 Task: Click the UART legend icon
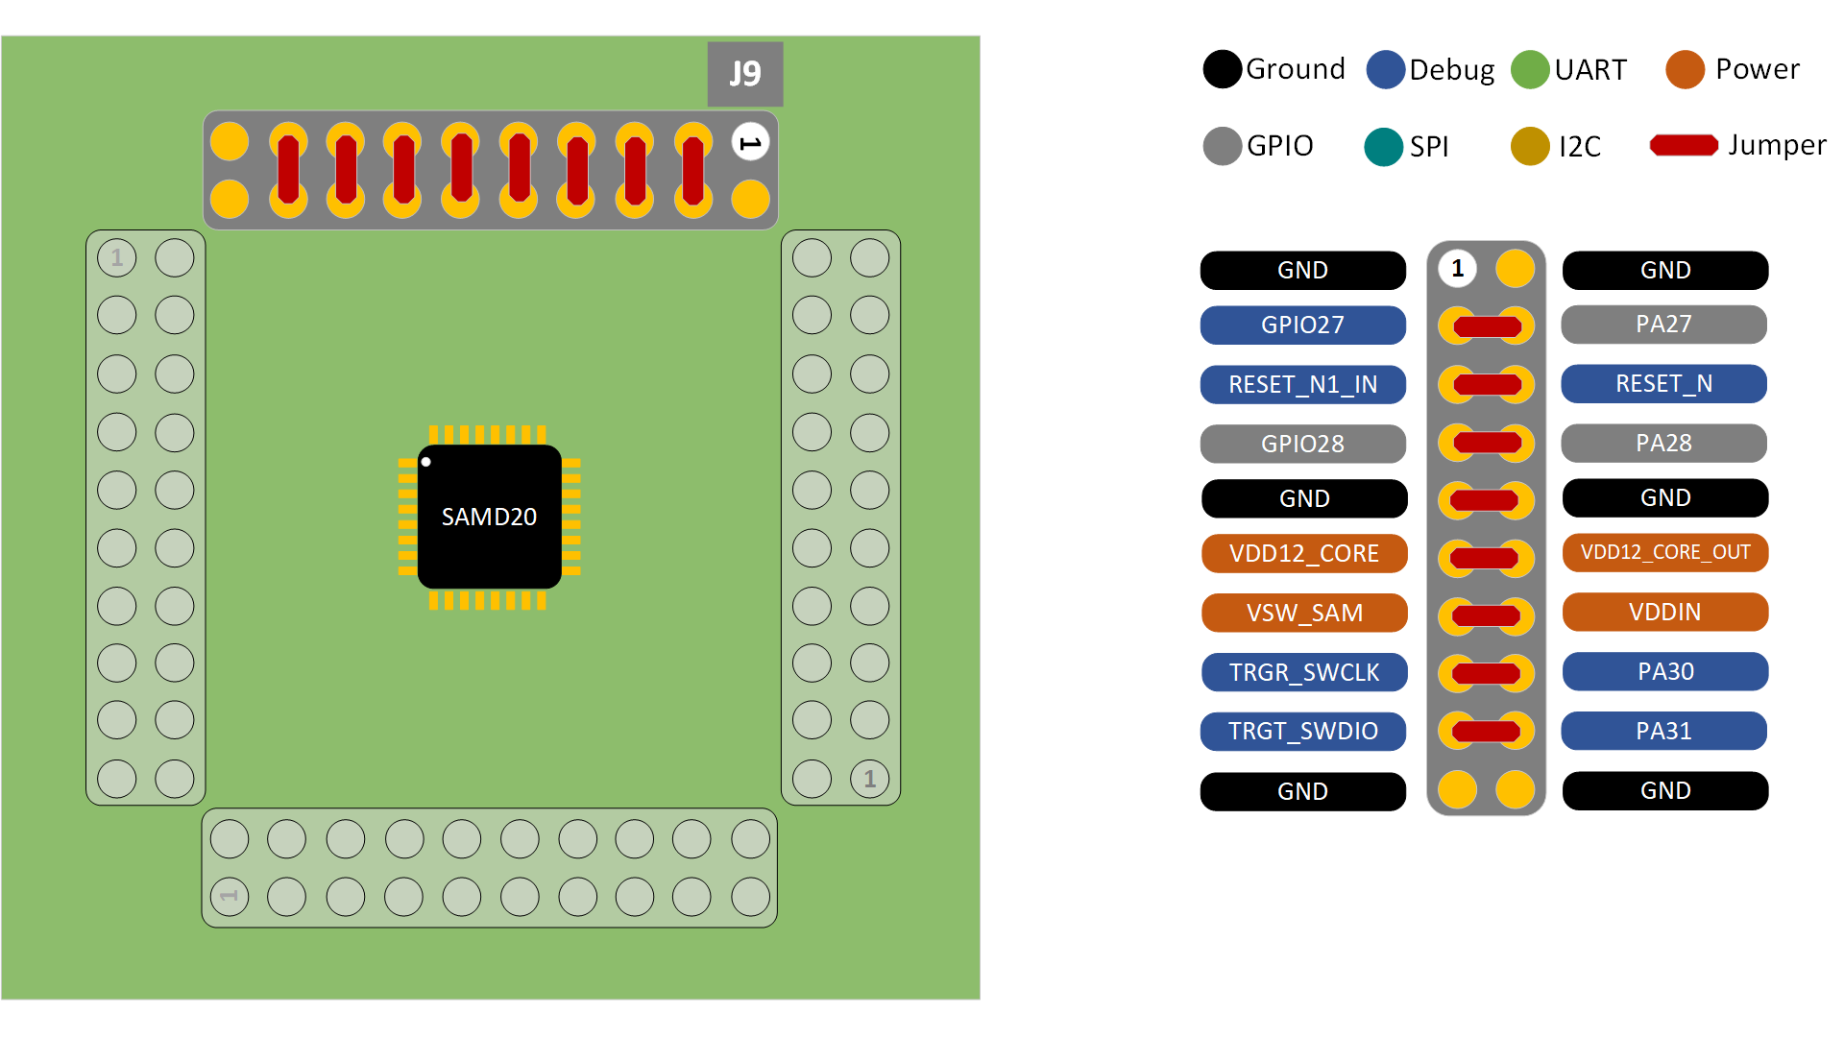pyautogui.click(x=1530, y=68)
